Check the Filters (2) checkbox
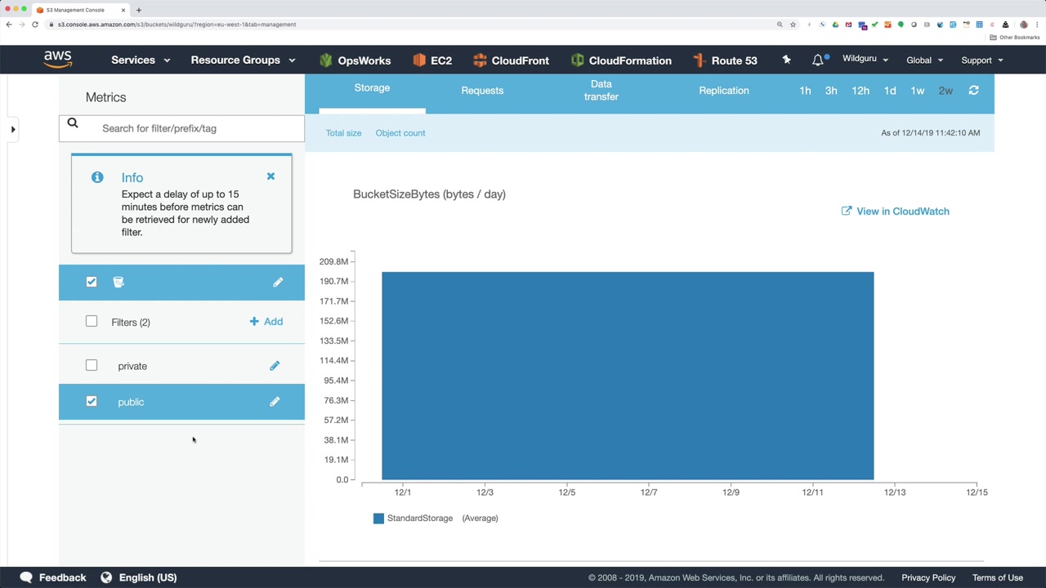This screenshot has height=588, width=1046. pyautogui.click(x=92, y=322)
